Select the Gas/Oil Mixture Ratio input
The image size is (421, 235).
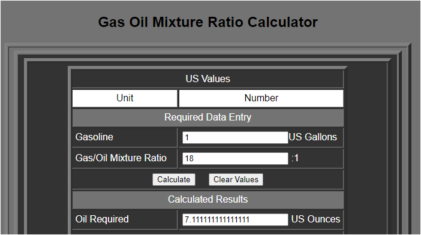tap(235, 158)
